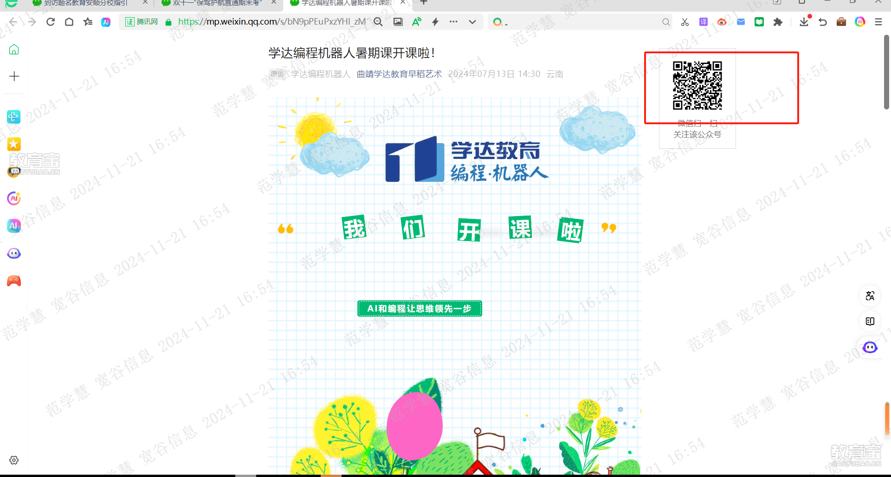Open the browser home page button

pyautogui.click(x=69, y=22)
